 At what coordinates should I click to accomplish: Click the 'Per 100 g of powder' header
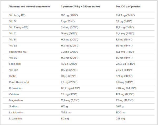coord(124,6)
